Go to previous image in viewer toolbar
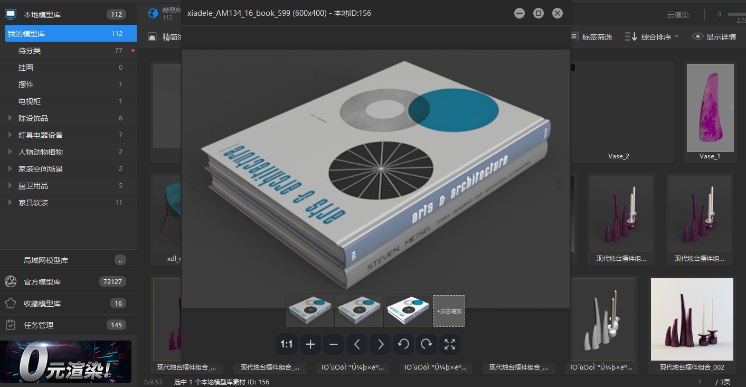Image resolution: width=746 pixels, height=387 pixels. (357, 345)
